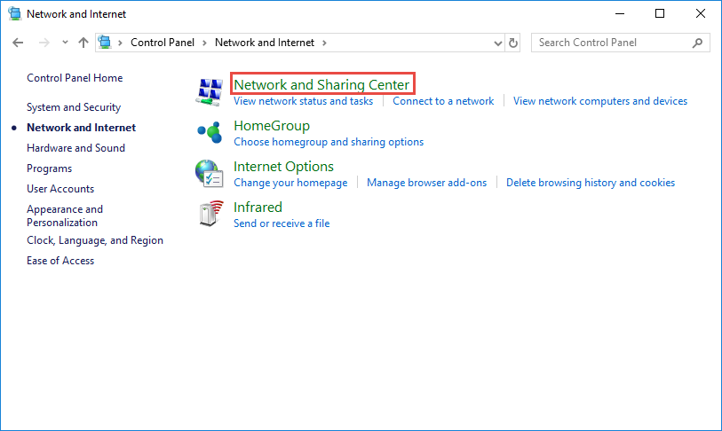This screenshot has height=431, width=722.
Task: Click the search magnifier icon
Action: point(697,43)
